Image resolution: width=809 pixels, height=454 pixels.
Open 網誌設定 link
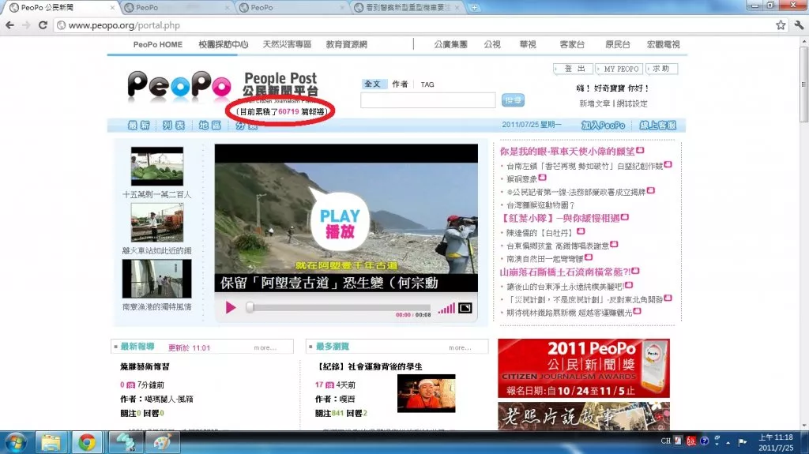pos(632,103)
